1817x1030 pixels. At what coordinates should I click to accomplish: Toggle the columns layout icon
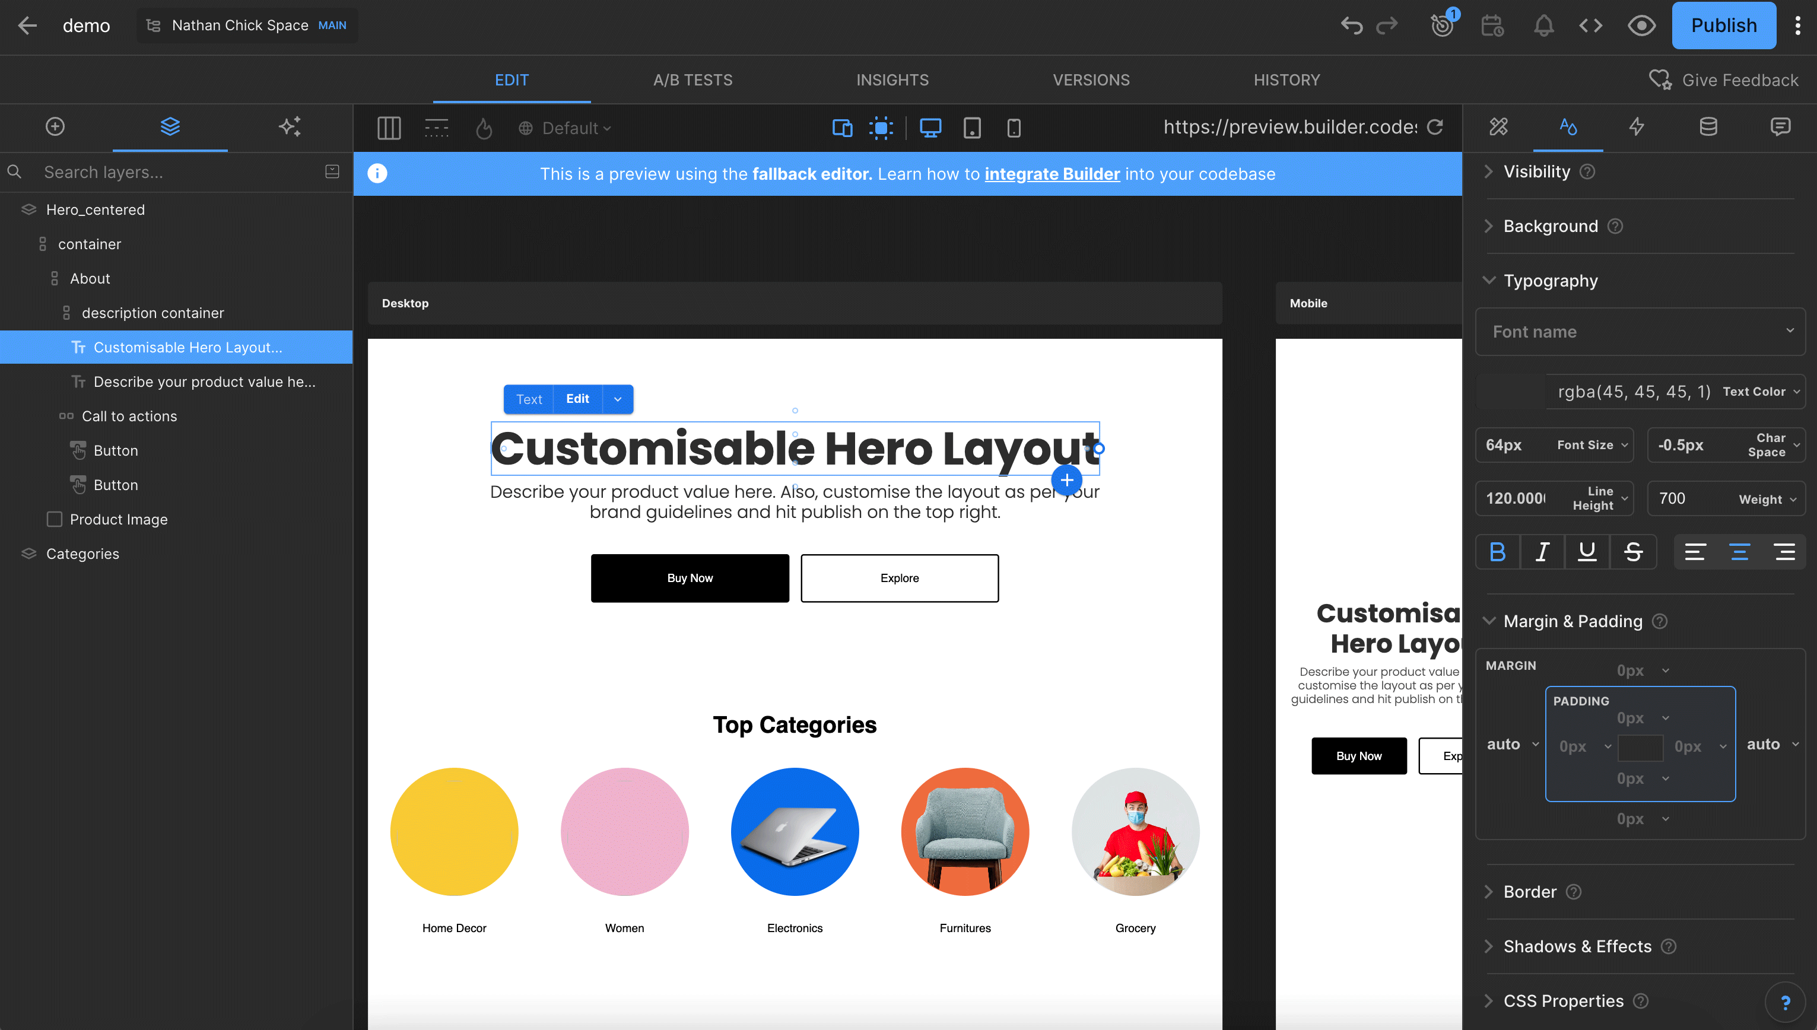point(389,128)
